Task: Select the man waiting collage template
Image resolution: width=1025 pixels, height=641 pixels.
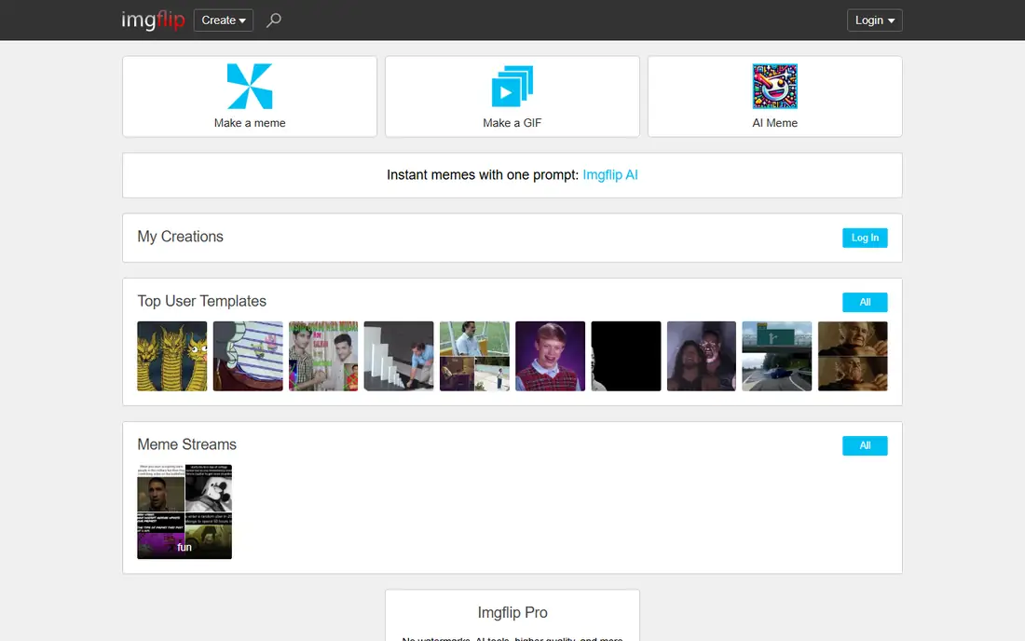Action: [x=474, y=356]
